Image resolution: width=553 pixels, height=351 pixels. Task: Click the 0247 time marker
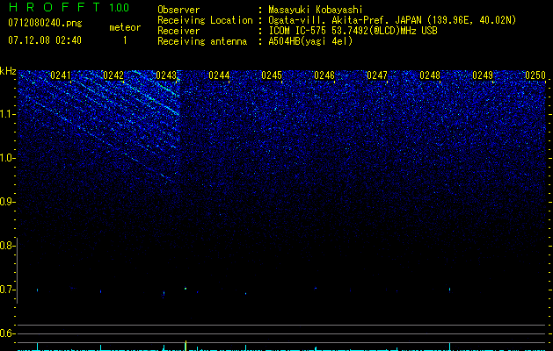pyautogui.click(x=377, y=75)
